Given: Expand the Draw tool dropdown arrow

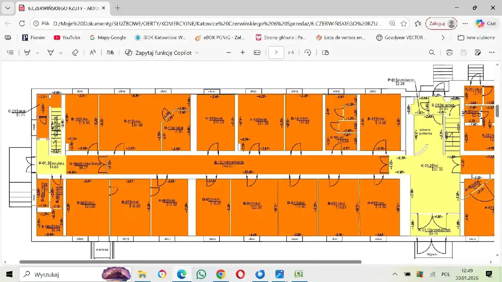Looking at the screenshot, I should 61,53.
